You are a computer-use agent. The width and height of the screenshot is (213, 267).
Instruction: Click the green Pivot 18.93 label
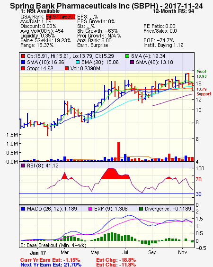(202, 74)
